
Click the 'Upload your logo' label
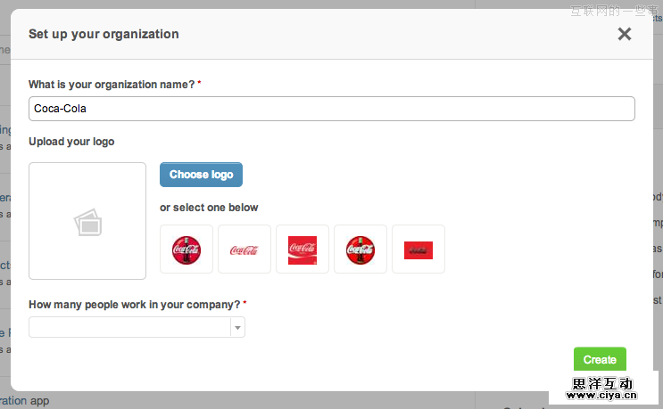tap(71, 142)
